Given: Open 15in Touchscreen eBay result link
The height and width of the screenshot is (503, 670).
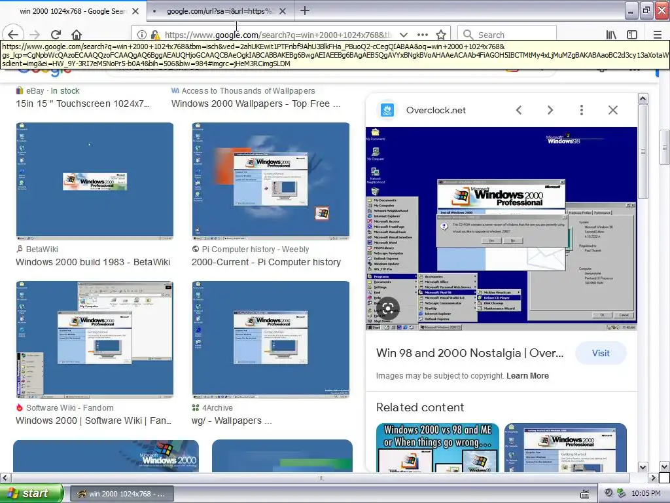Looking at the screenshot, I should [x=82, y=103].
